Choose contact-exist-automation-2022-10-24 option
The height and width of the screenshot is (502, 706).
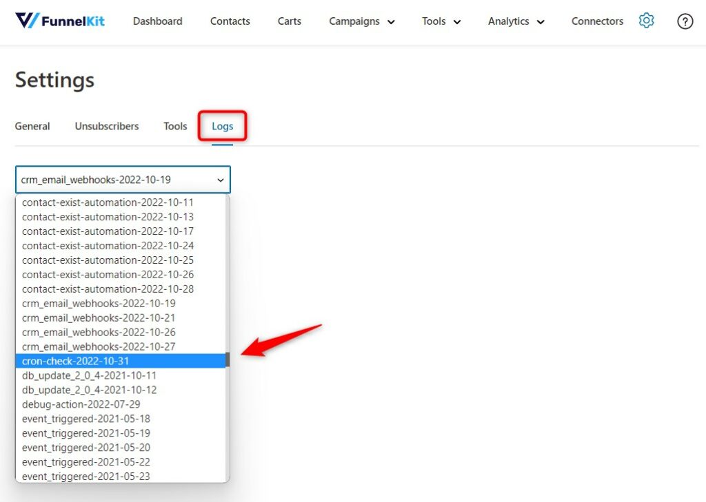(x=120, y=246)
